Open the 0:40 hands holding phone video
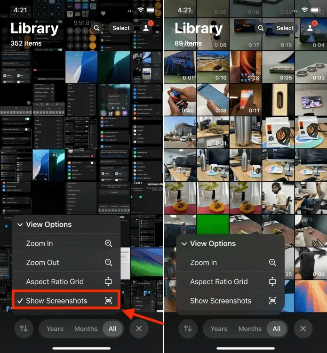Image resolution: width=327 pixels, height=353 pixels. click(x=180, y=99)
